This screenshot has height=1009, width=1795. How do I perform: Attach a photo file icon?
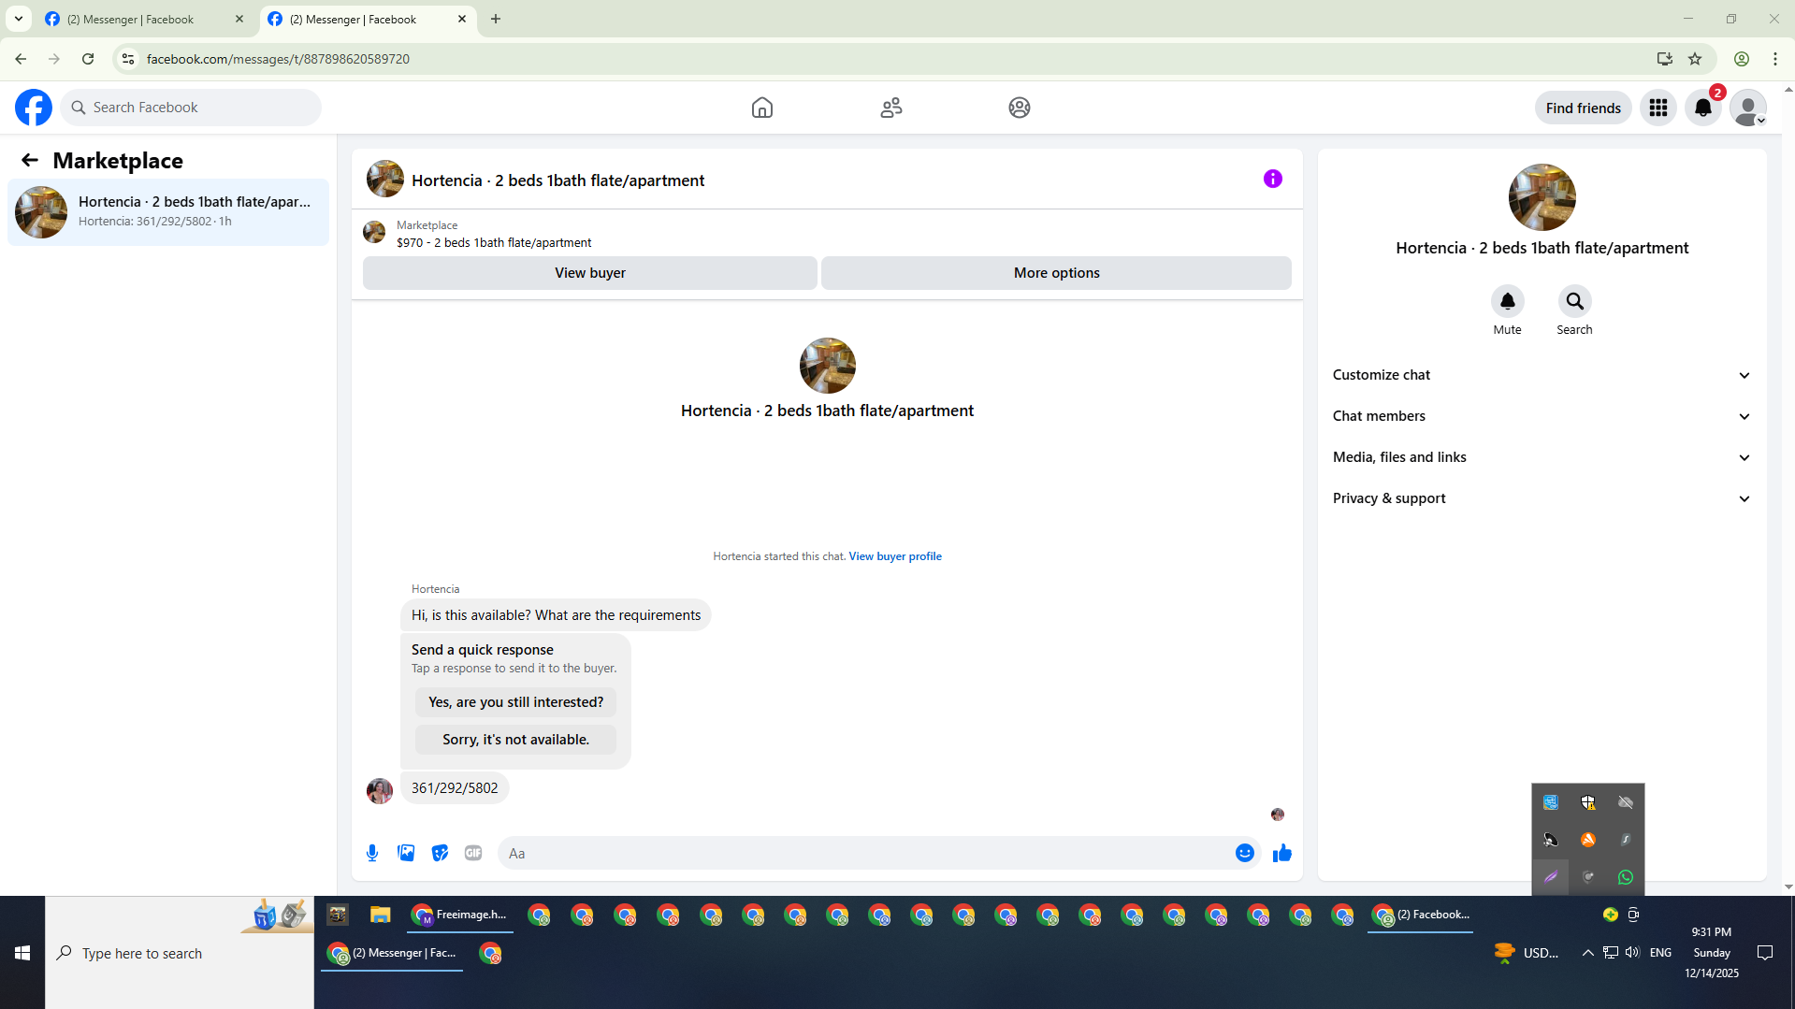(x=406, y=853)
